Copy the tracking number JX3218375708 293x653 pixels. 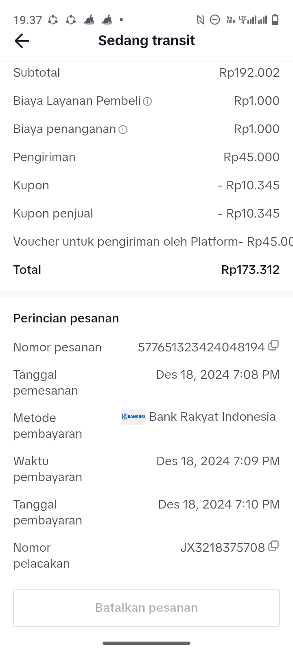(x=273, y=546)
